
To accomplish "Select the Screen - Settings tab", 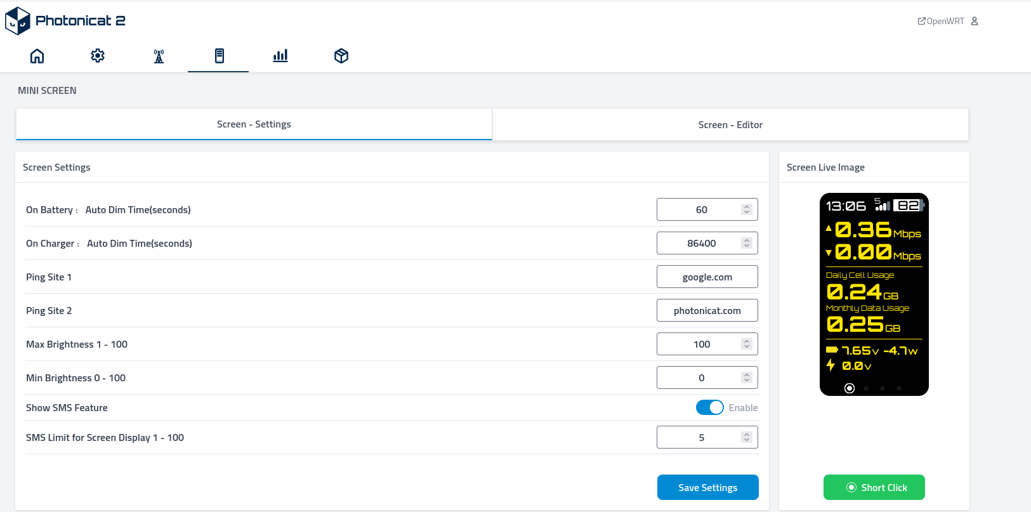I will [254, 124].
